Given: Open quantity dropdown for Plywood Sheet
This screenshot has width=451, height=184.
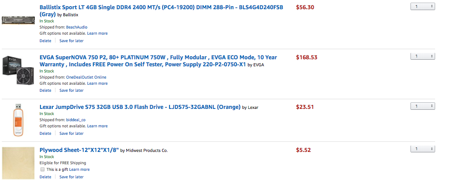Looking at the screenshot, I should pos(422,149).
